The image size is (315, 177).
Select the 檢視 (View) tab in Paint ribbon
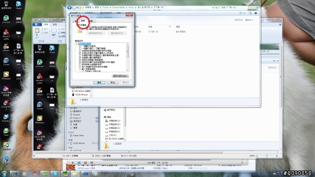[55, 25]
